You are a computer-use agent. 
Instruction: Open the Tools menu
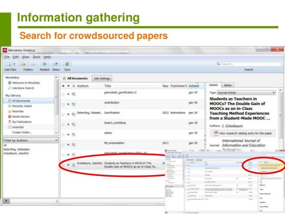pos(36,57)
